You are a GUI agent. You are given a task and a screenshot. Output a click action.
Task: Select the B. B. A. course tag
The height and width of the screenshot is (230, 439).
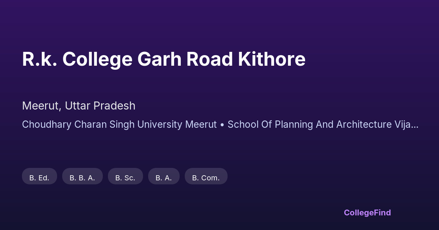coord(82,178)
